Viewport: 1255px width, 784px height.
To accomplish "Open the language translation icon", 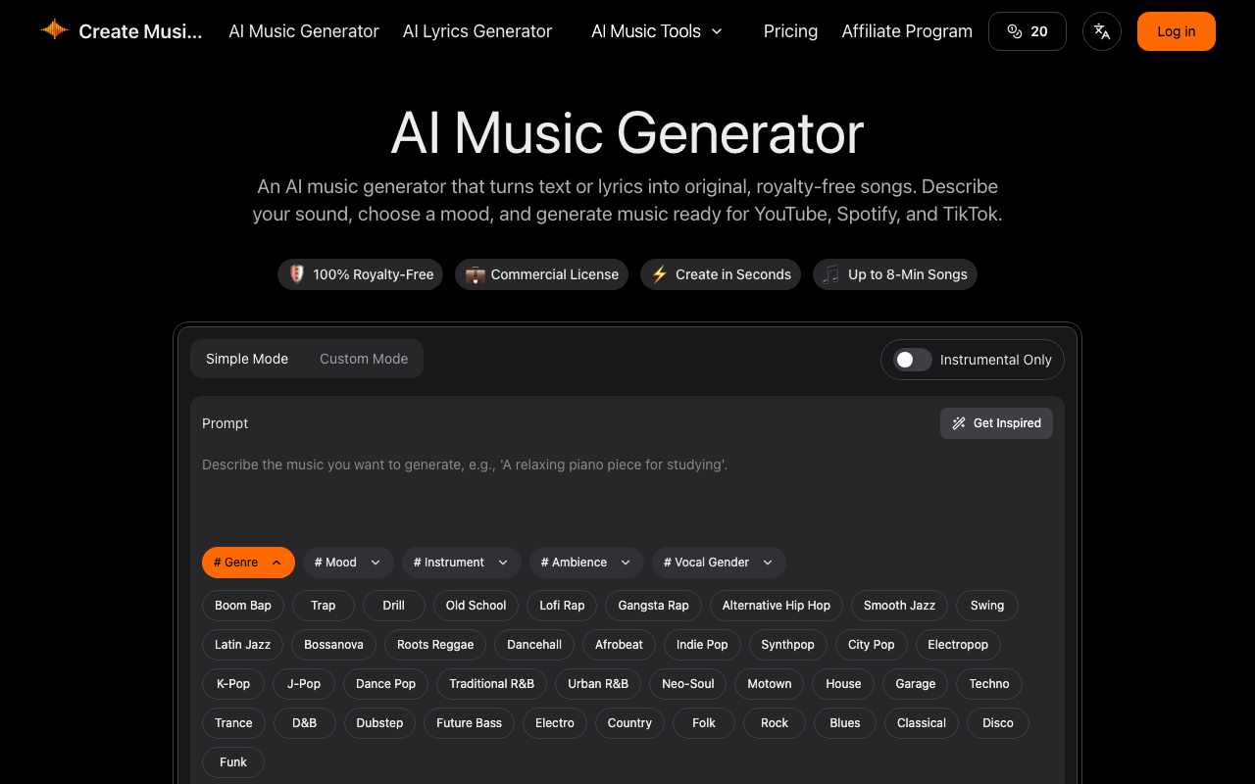I will pos(1102,31).
